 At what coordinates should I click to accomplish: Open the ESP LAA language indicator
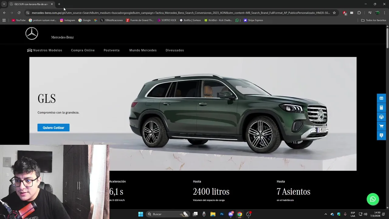[353, 214]
